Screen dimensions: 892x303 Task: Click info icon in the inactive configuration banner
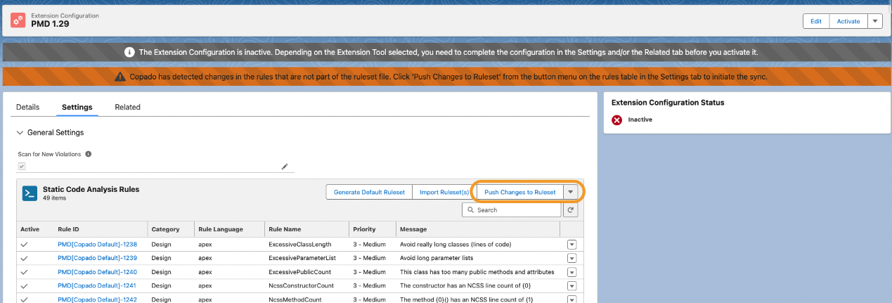pos(129,53)
